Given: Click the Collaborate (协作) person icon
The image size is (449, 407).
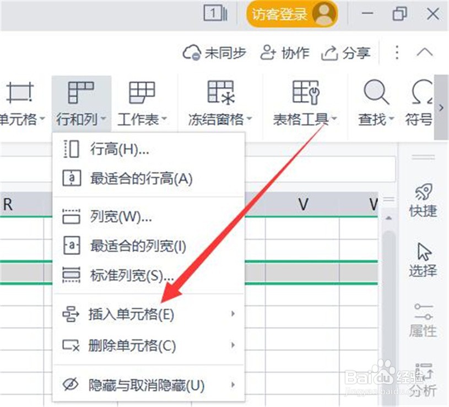Looking at the screenshot, I should coord(268,52).
